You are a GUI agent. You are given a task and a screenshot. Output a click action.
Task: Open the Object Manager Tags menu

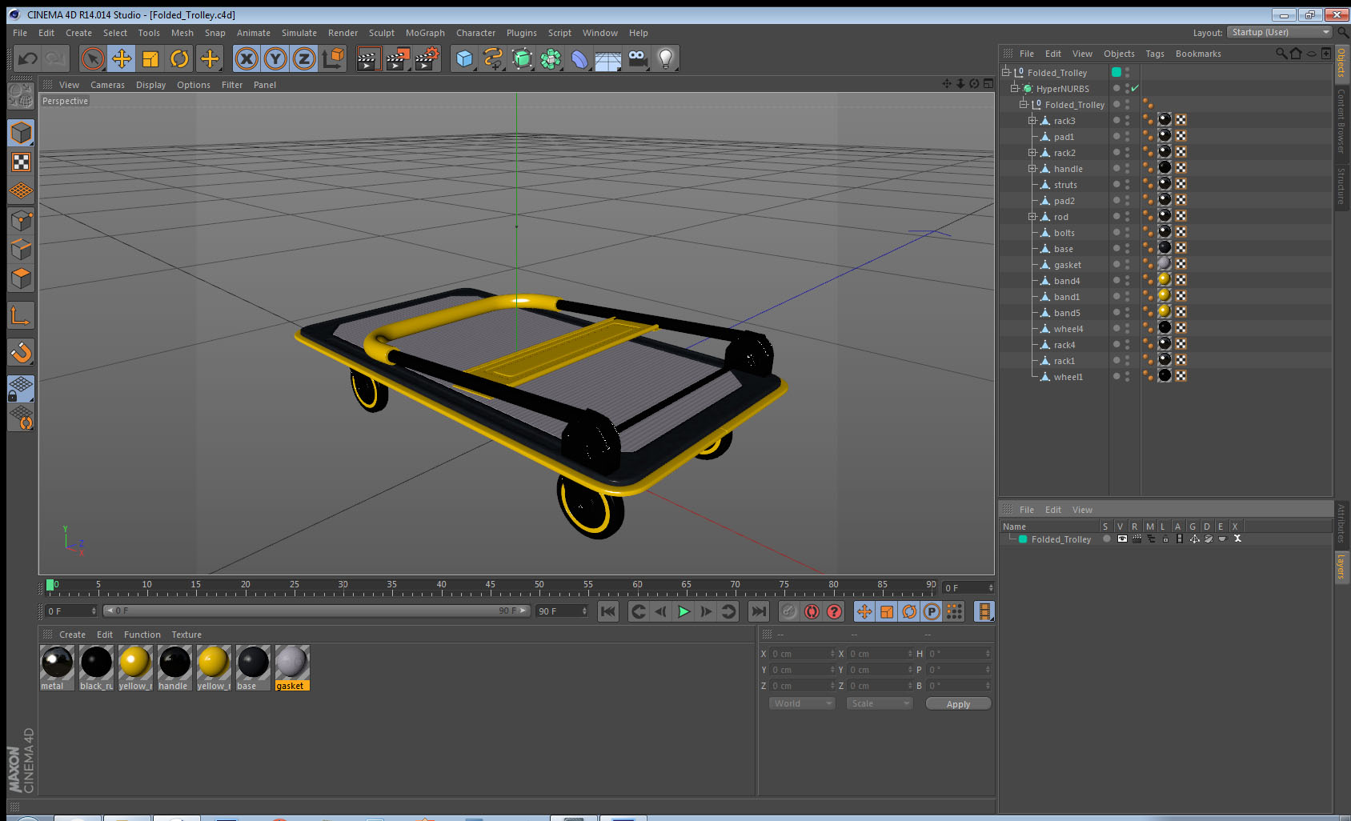1155,54
